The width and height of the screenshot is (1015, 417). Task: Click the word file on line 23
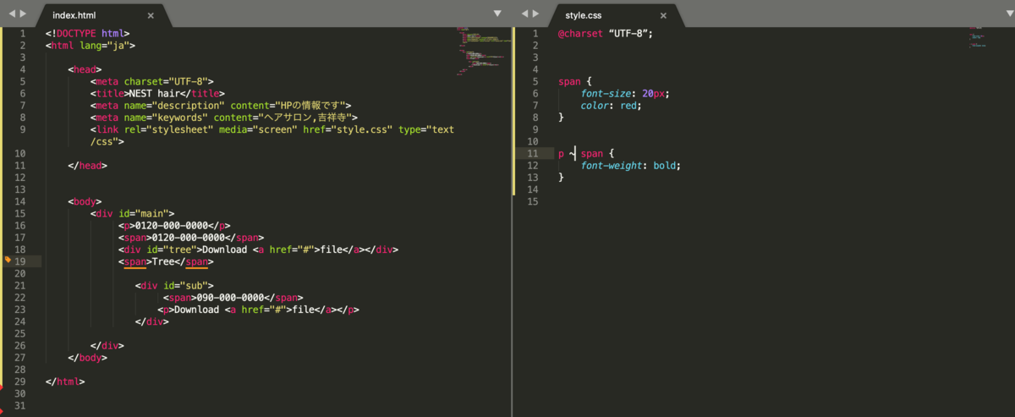pos(304,310)
